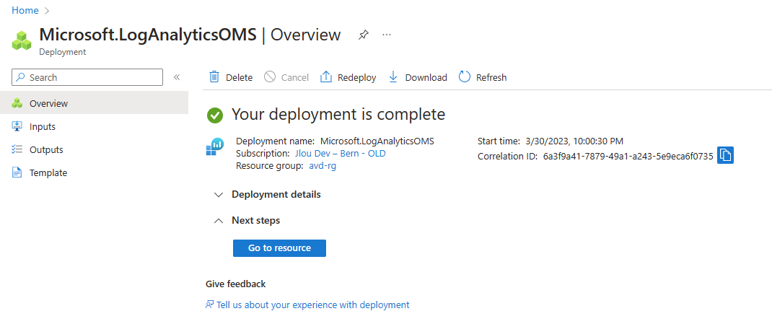The image size is (772, 324).
Task: Navigate to Home via breadcrumb
Action: (25, 10)
